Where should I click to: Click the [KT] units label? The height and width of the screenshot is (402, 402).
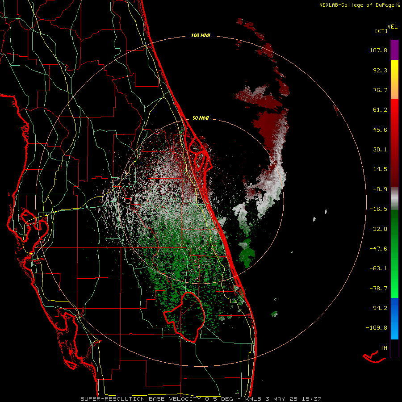(381, 31)
